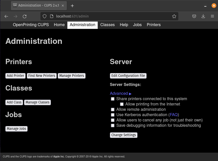Screen dimensions: 218x161
Task: Click the shield tracking protection icon
Action: tap(45, 16)
